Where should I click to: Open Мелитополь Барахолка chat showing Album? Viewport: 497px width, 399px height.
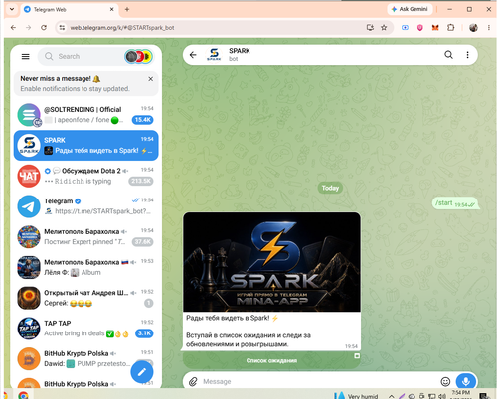(85, 267)
